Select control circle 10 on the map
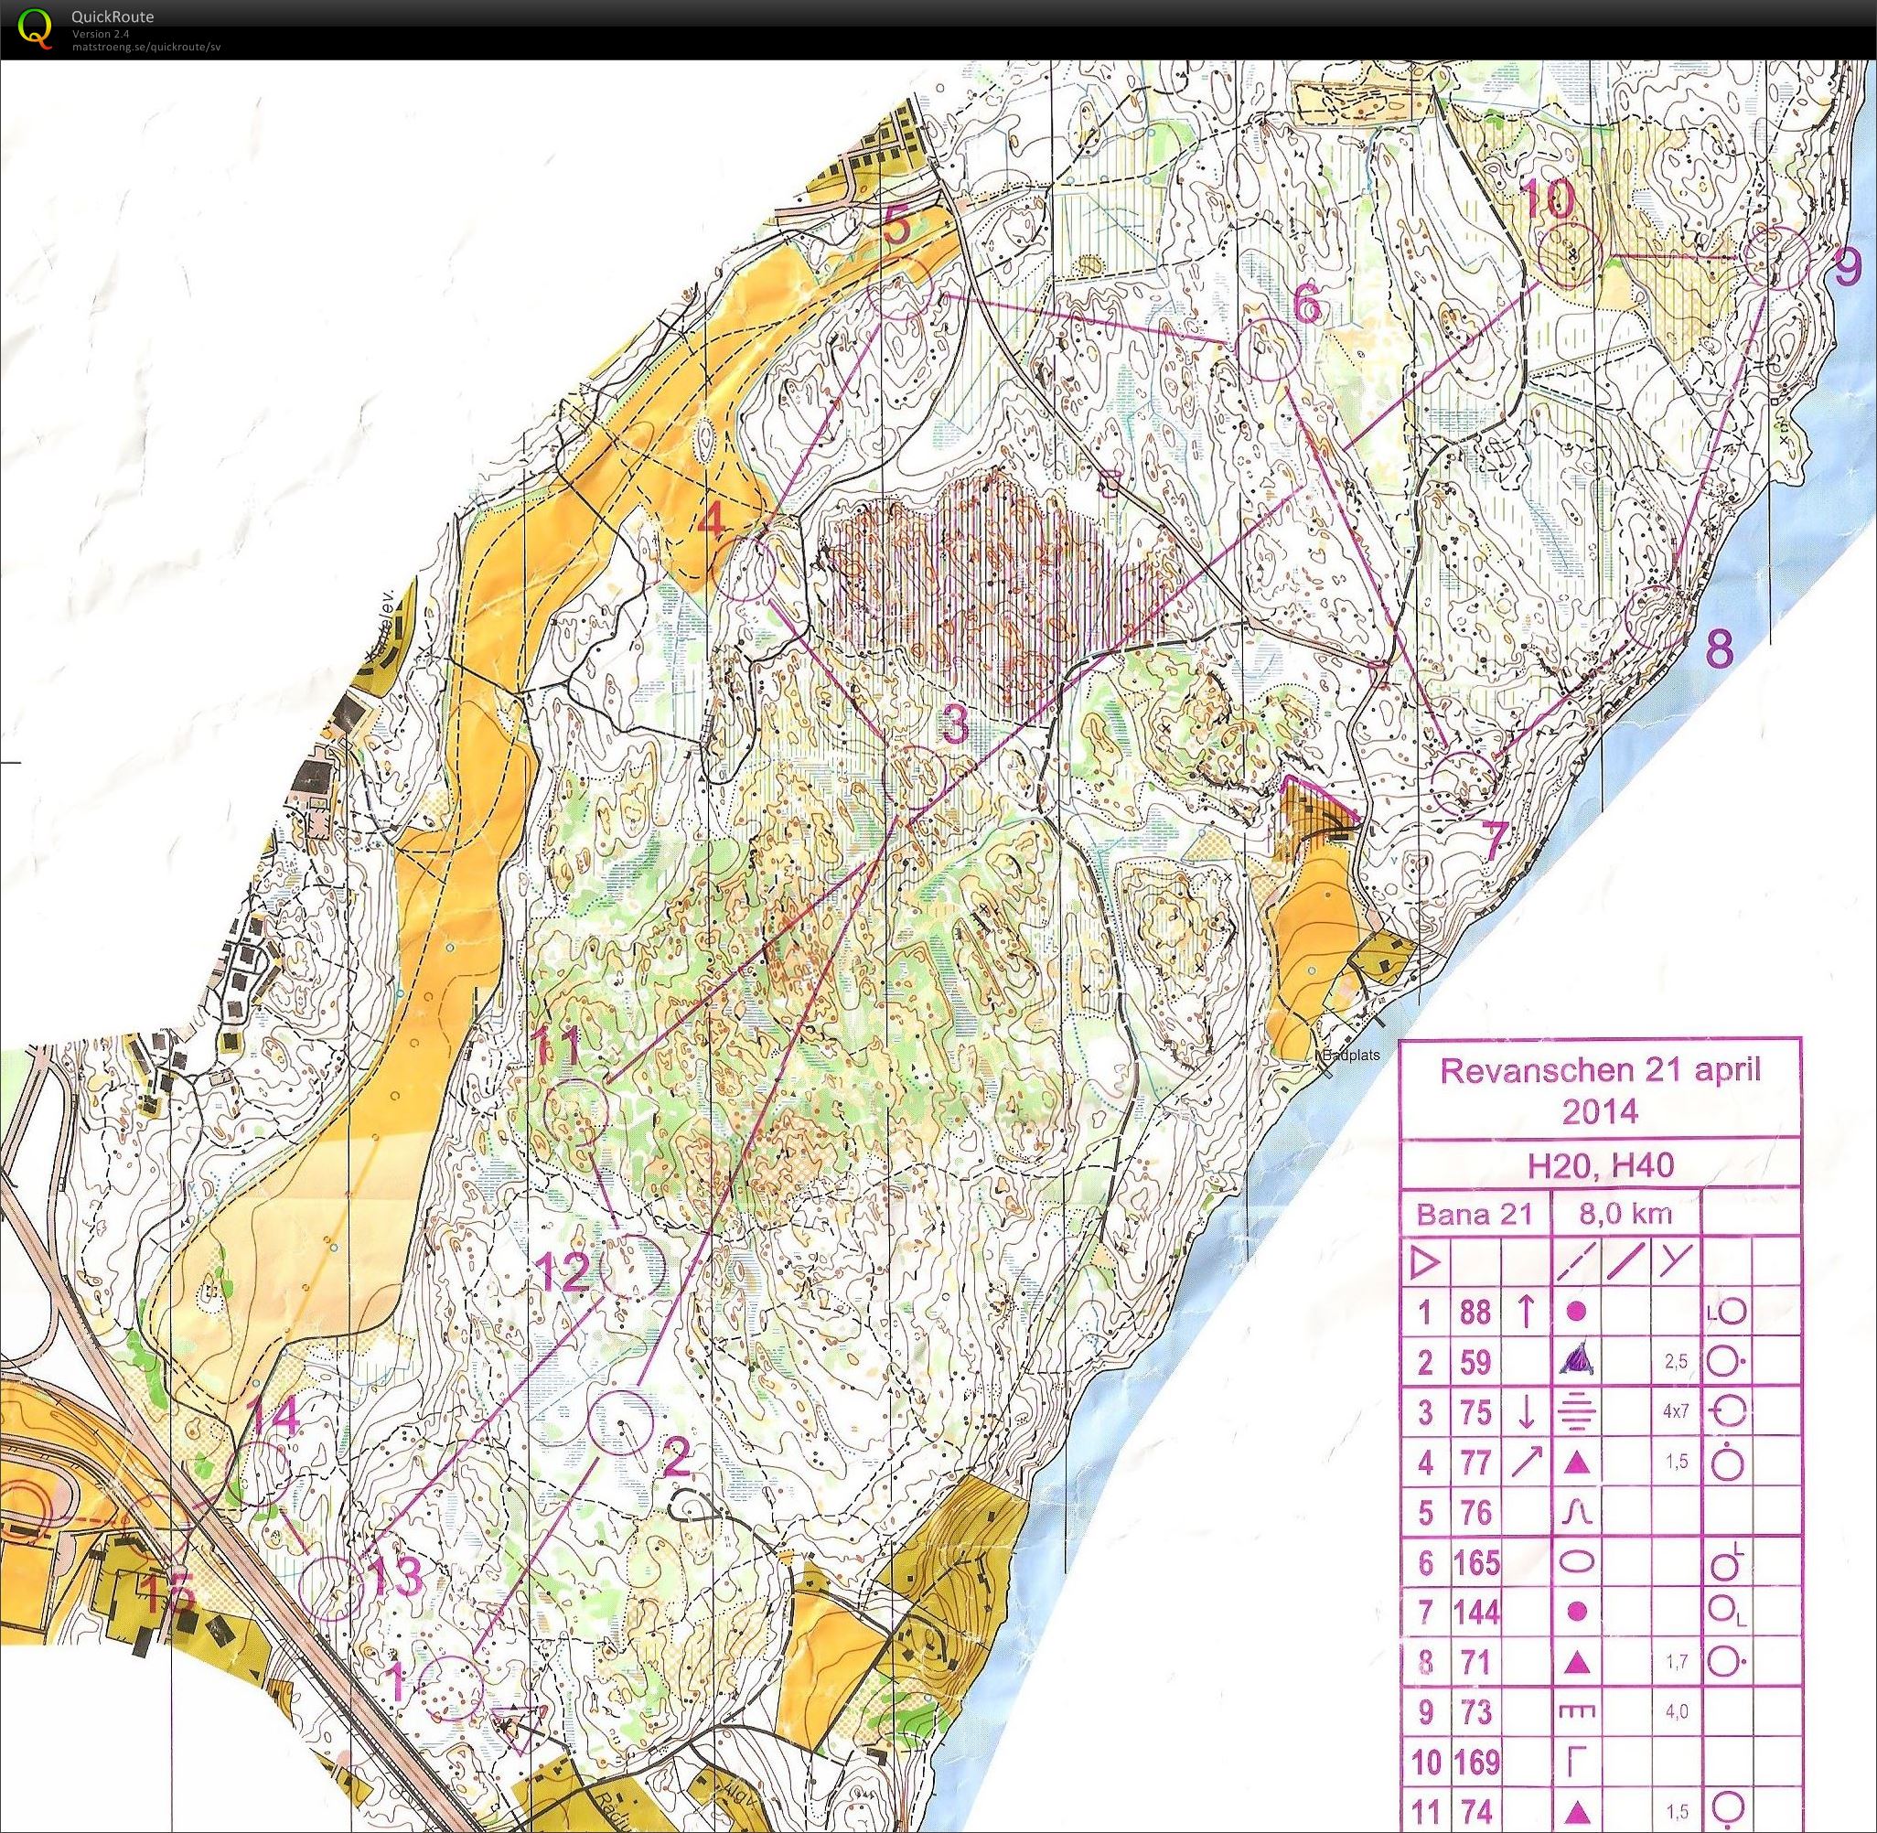The width and height of the screenshot is (1877, 1833). coord(1570,257)
